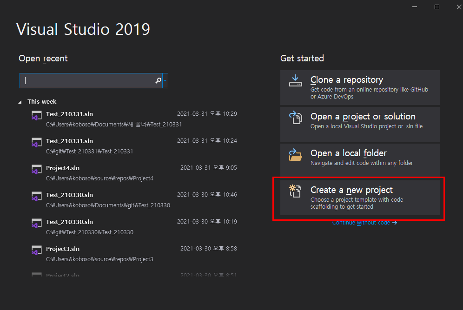
Task: Click solution icon for Test_210330.sln dated 10:46
Action: (x=37, y=196)
